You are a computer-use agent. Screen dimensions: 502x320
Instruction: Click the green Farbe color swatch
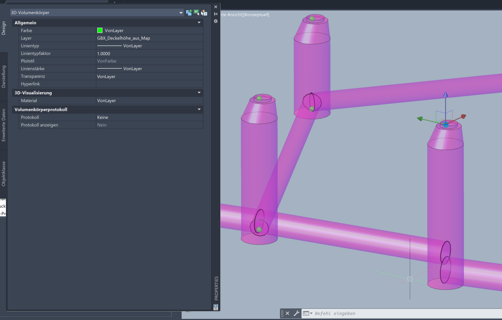(x=99, y=30)
